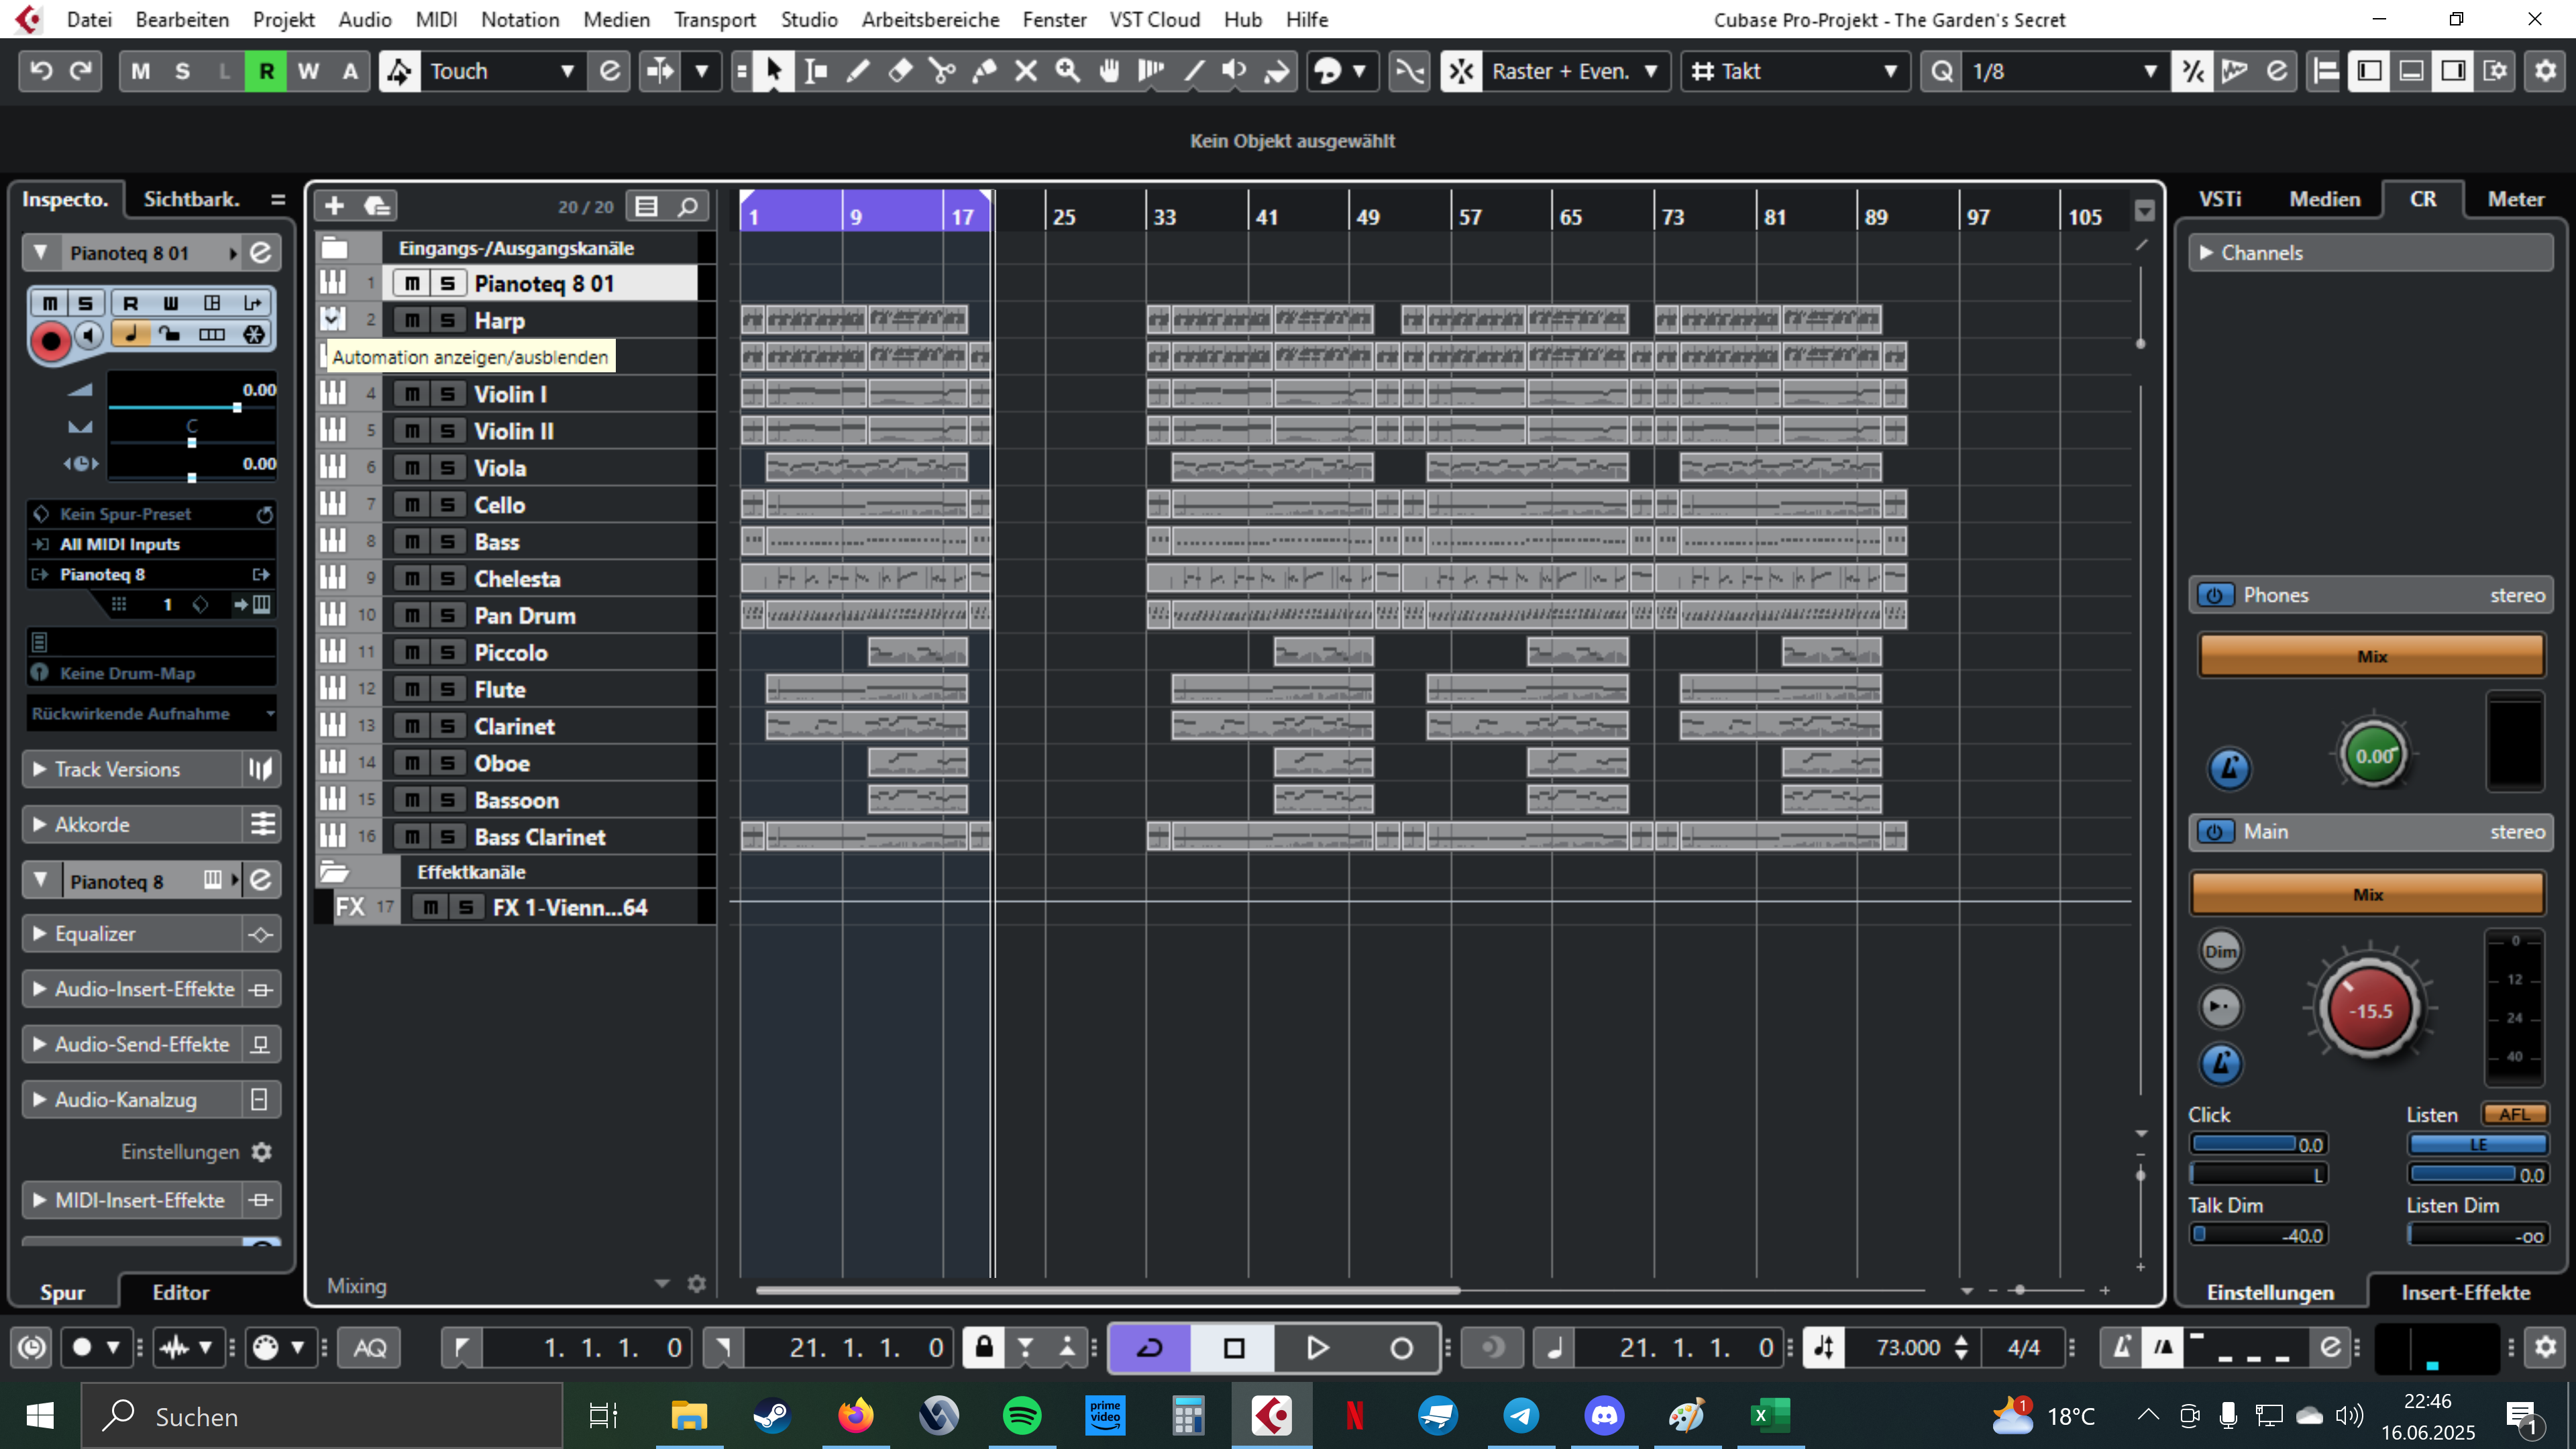Select the Zoom magnifier tool
The image size is (2576, 1449).
1068,71
